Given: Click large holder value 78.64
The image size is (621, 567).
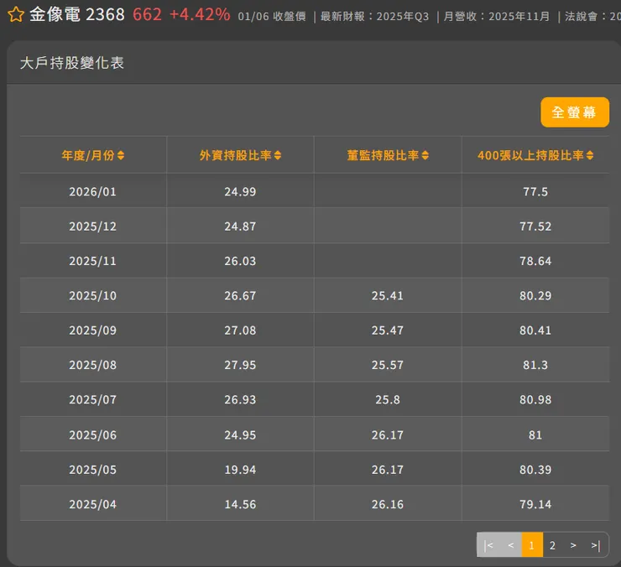Looking at the screenshot, I should pos(535,262).
